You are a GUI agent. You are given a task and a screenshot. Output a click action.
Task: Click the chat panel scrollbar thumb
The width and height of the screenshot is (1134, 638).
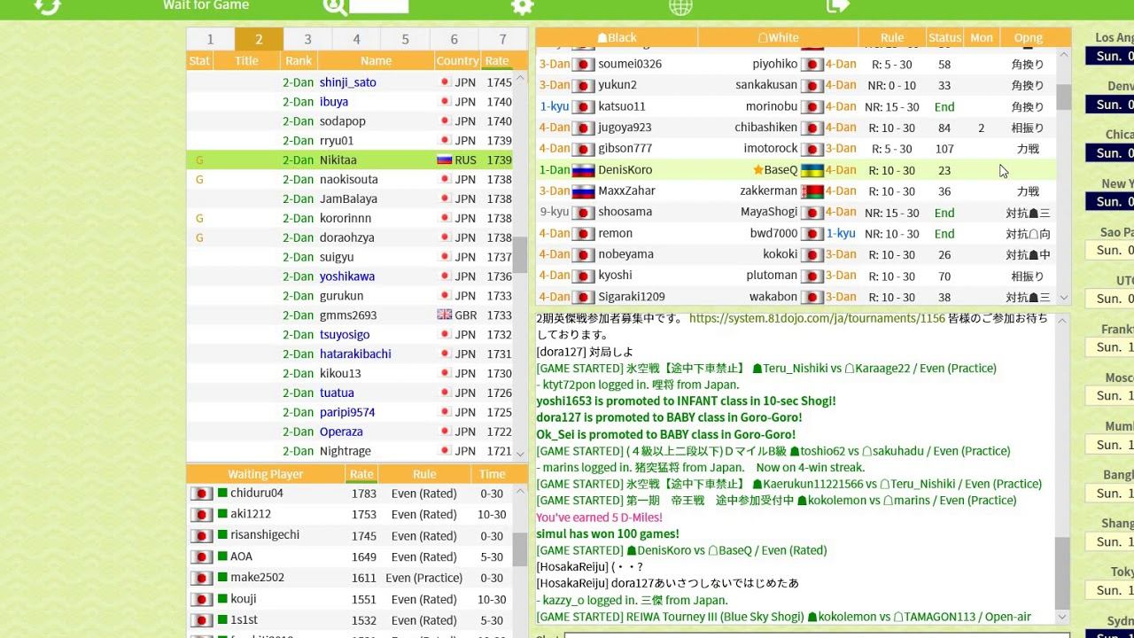(x=1062, y=572)
